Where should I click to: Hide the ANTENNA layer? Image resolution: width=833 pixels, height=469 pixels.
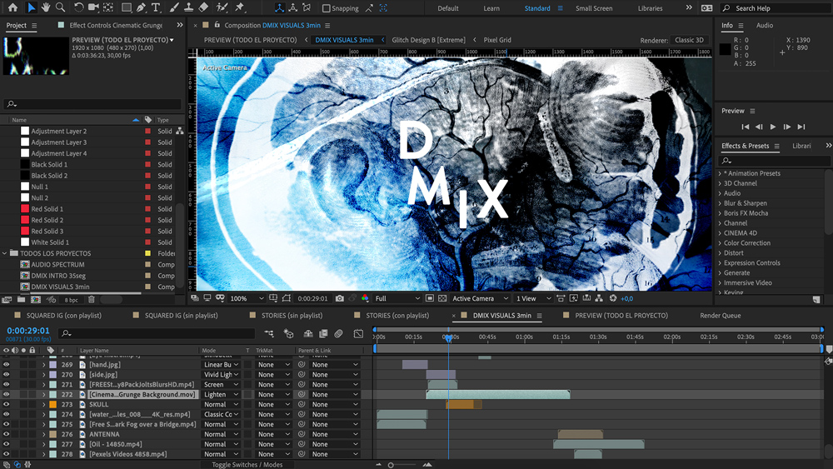click(7, 434)
